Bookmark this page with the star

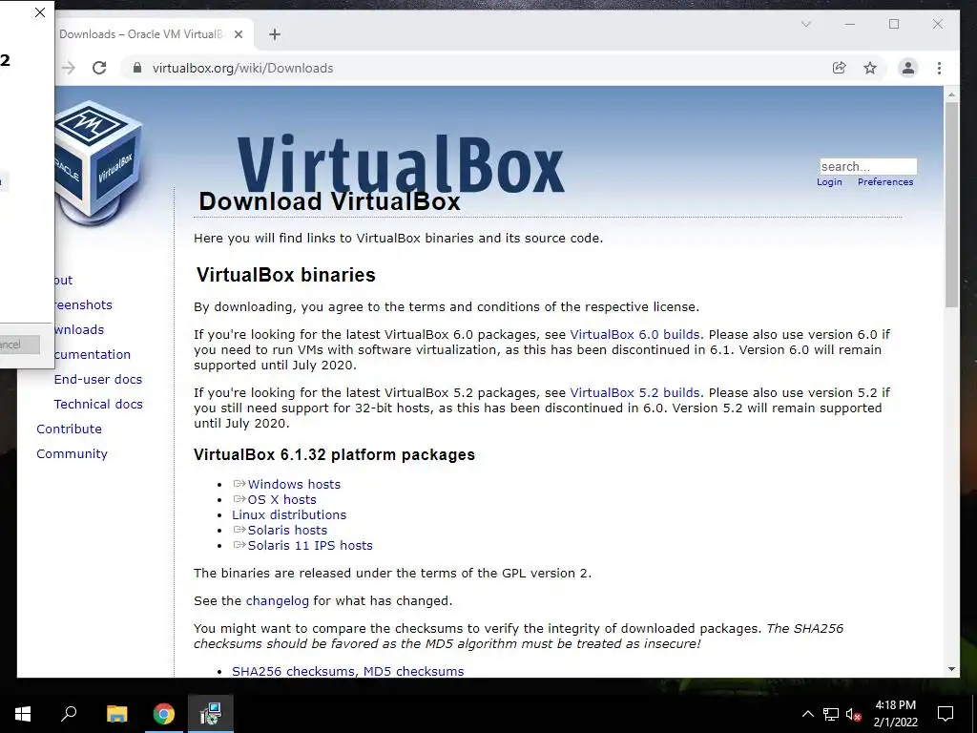coord(870,68)
